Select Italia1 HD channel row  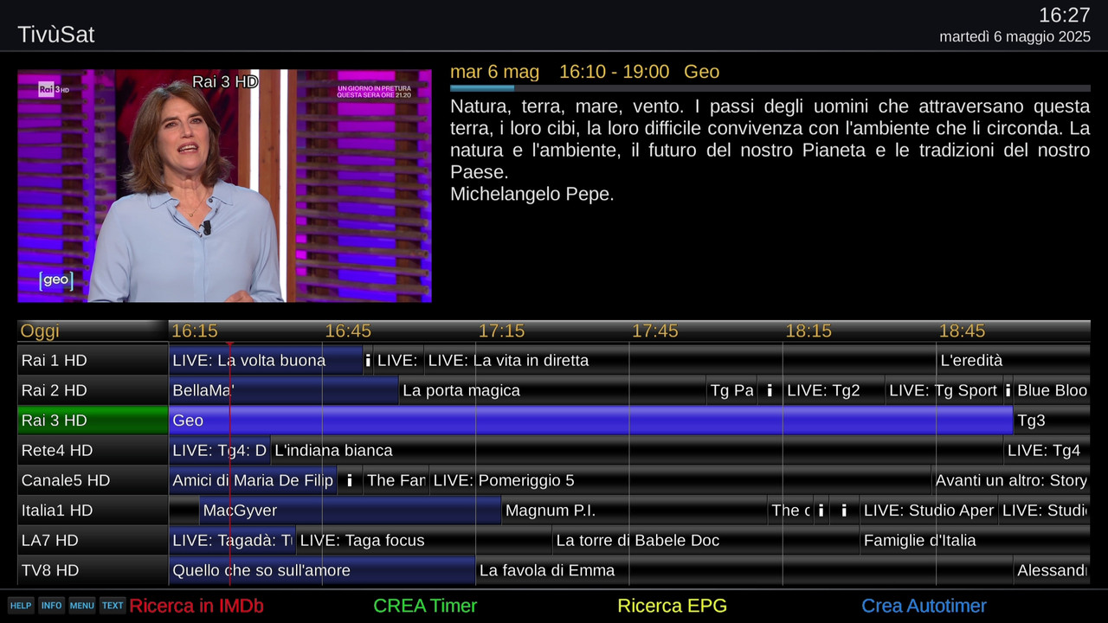pos(93,511)
